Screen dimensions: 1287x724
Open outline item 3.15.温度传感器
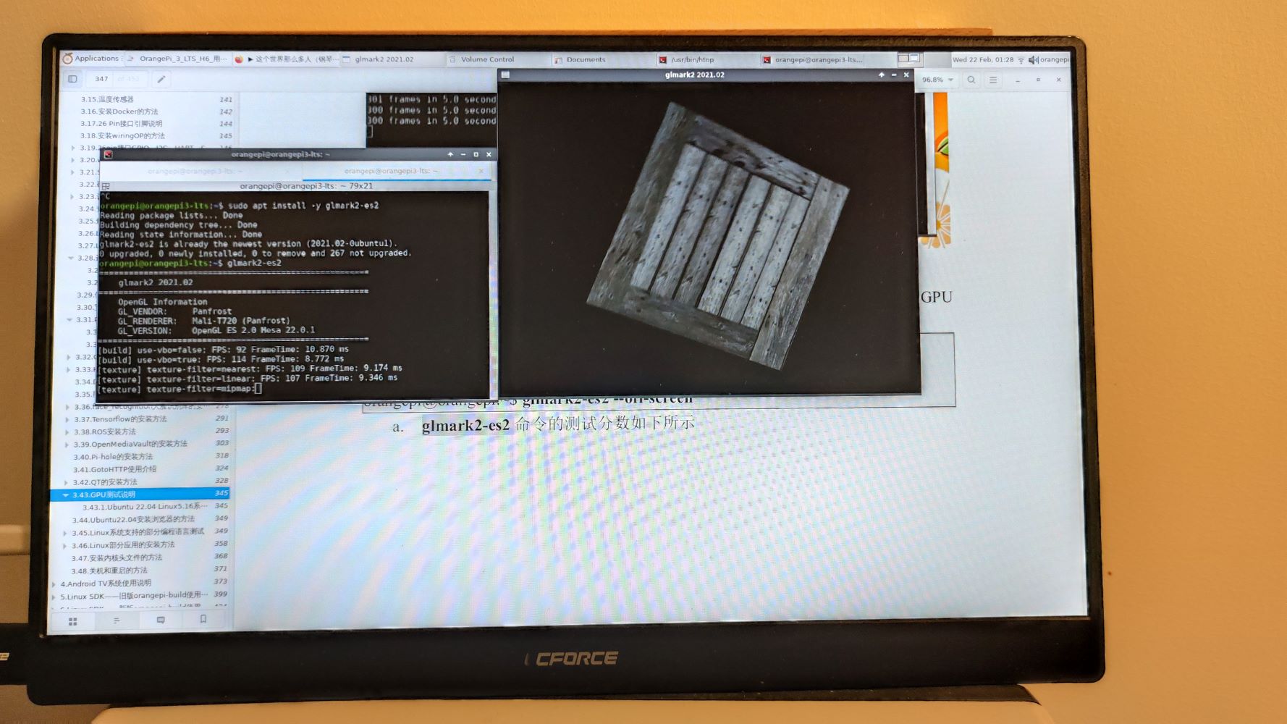(x=107, y=99)
